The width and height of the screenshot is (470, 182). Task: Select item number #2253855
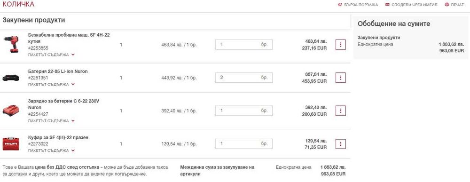(38, 48)
